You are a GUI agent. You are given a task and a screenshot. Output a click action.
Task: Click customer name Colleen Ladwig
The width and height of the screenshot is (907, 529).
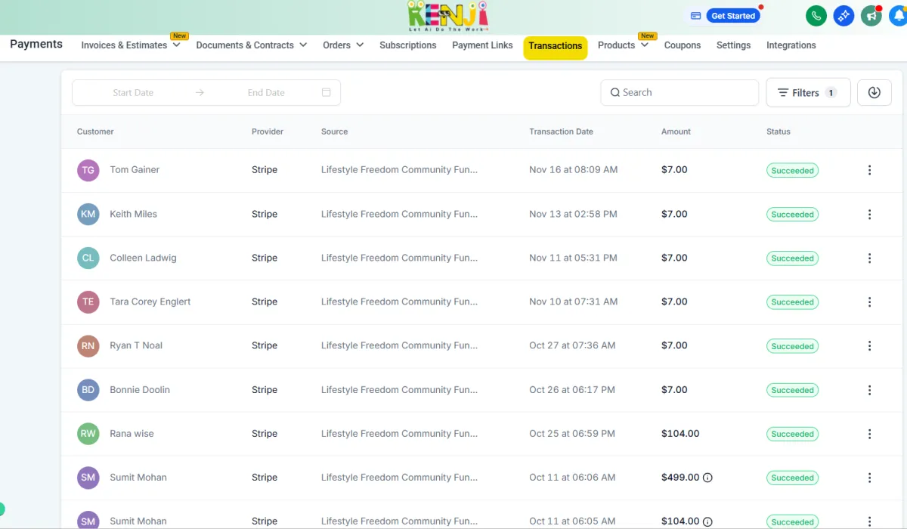pos(143,258)
